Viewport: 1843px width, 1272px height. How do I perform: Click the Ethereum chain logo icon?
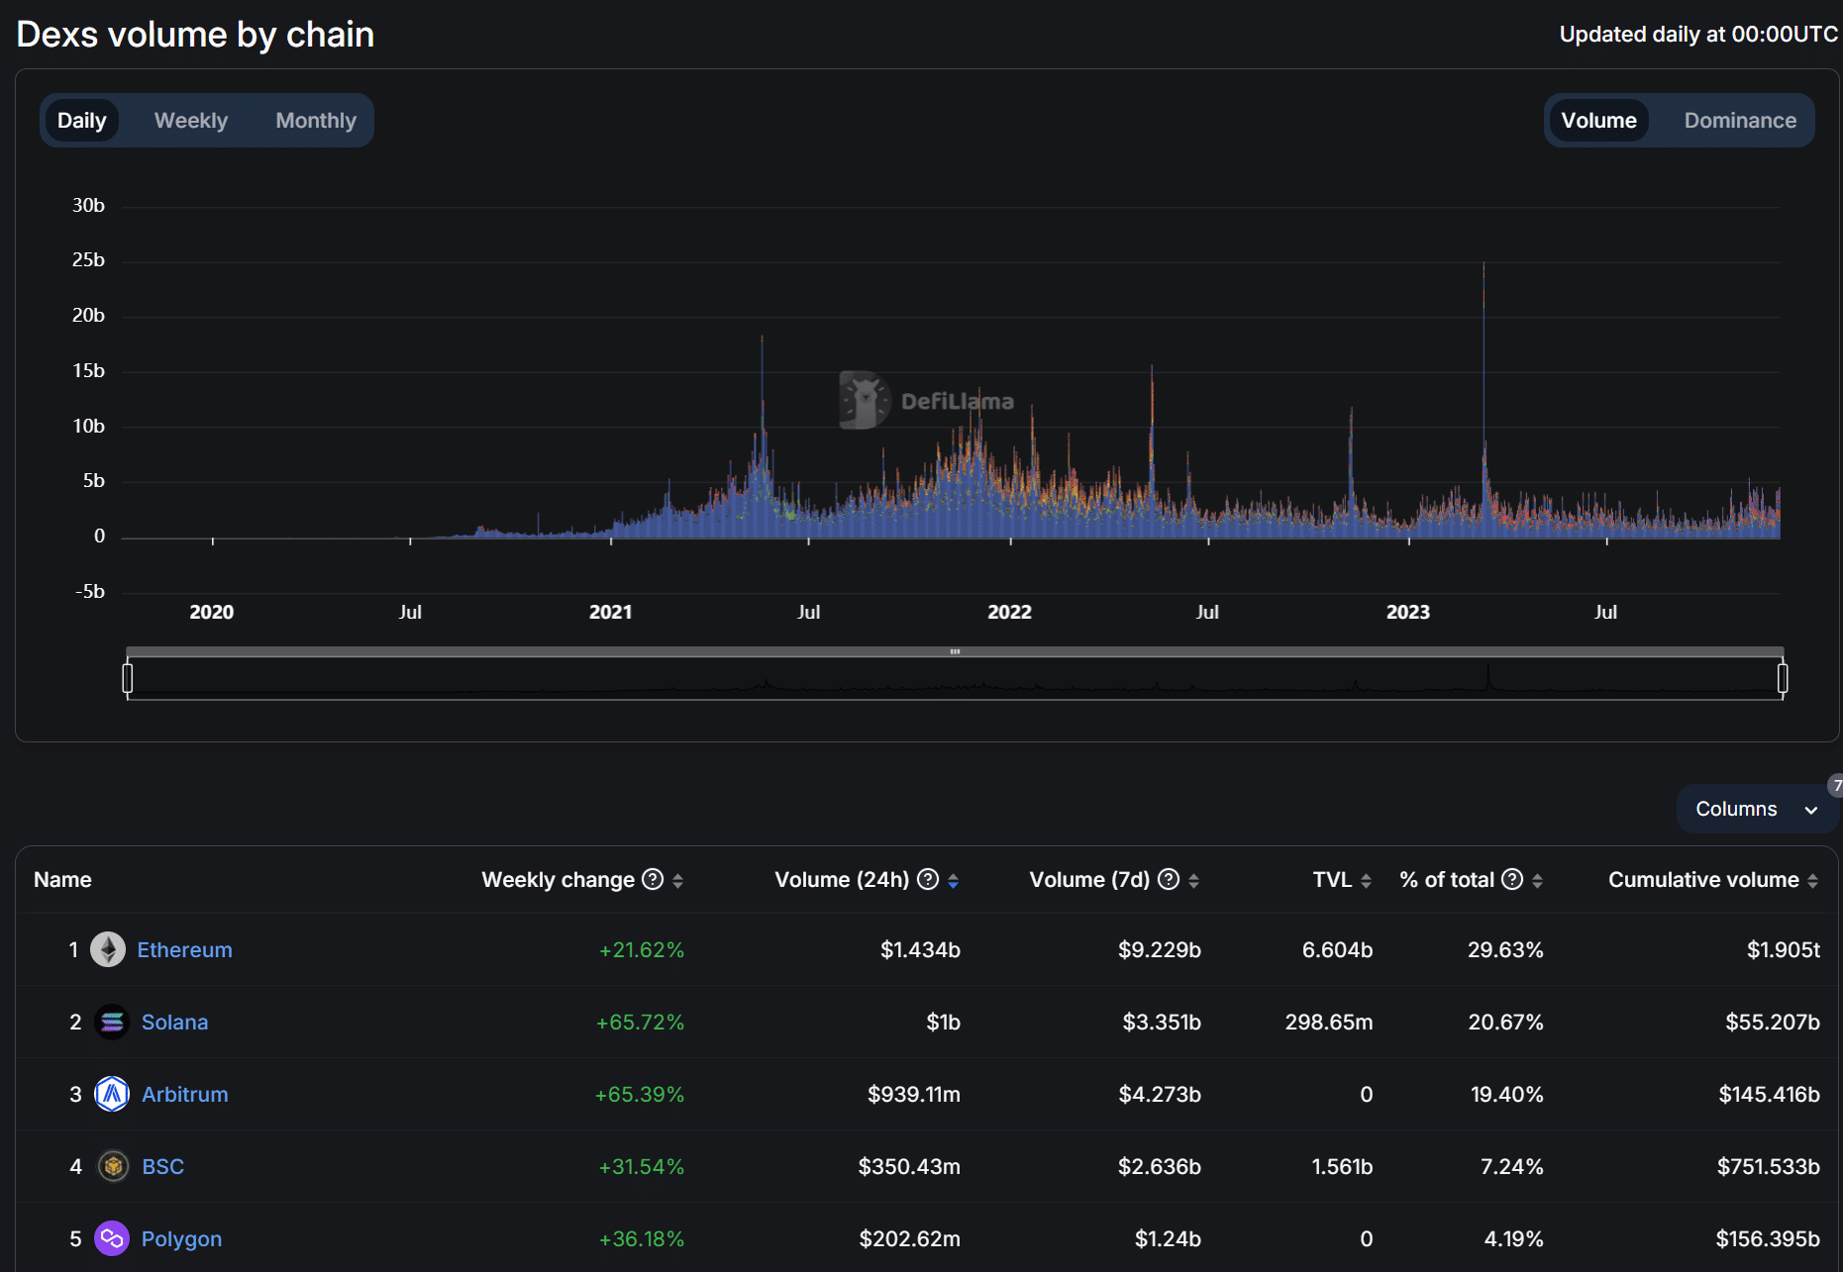click(x=108, y=949)
